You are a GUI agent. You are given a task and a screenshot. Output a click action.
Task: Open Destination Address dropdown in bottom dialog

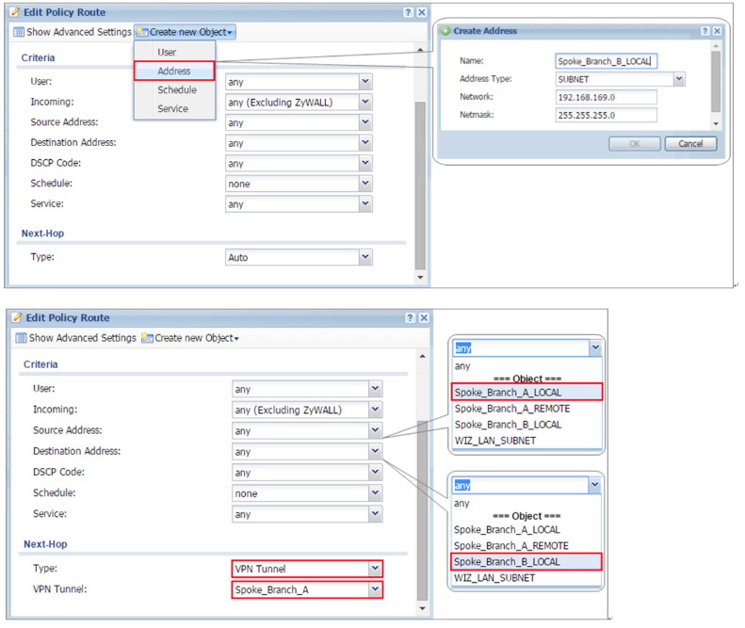(376, 452)
